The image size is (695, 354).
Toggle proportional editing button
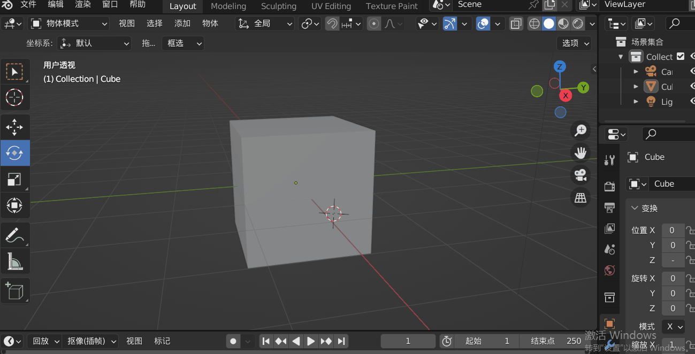coord(374,24)
